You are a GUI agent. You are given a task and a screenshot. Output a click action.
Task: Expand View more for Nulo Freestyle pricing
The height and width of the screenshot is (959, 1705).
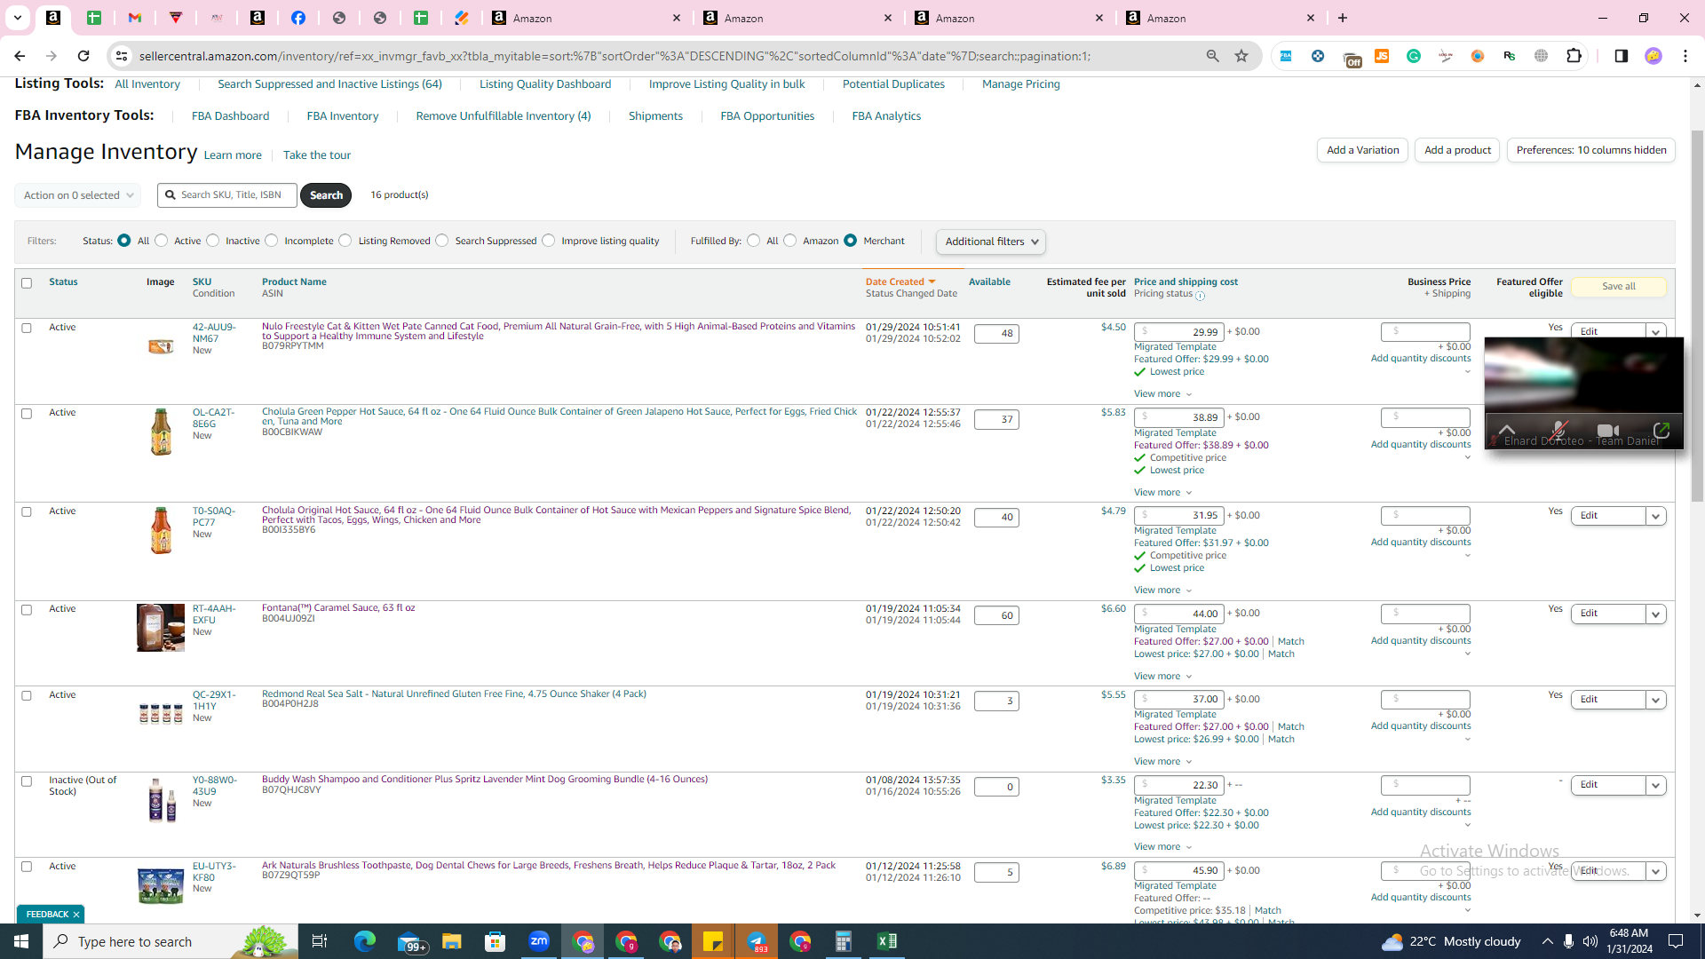click(x=1162, y=394)
